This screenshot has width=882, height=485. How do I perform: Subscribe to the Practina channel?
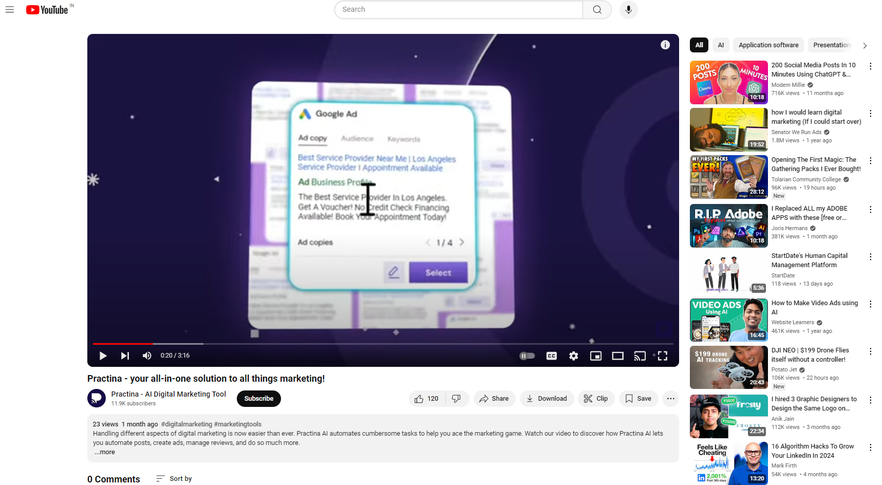pyautogui.click(x=259, y=399)
